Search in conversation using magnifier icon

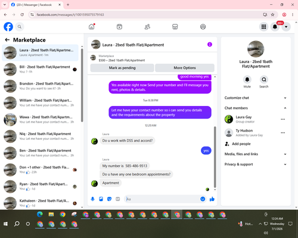pyautogui.click(x=264, y=80)
